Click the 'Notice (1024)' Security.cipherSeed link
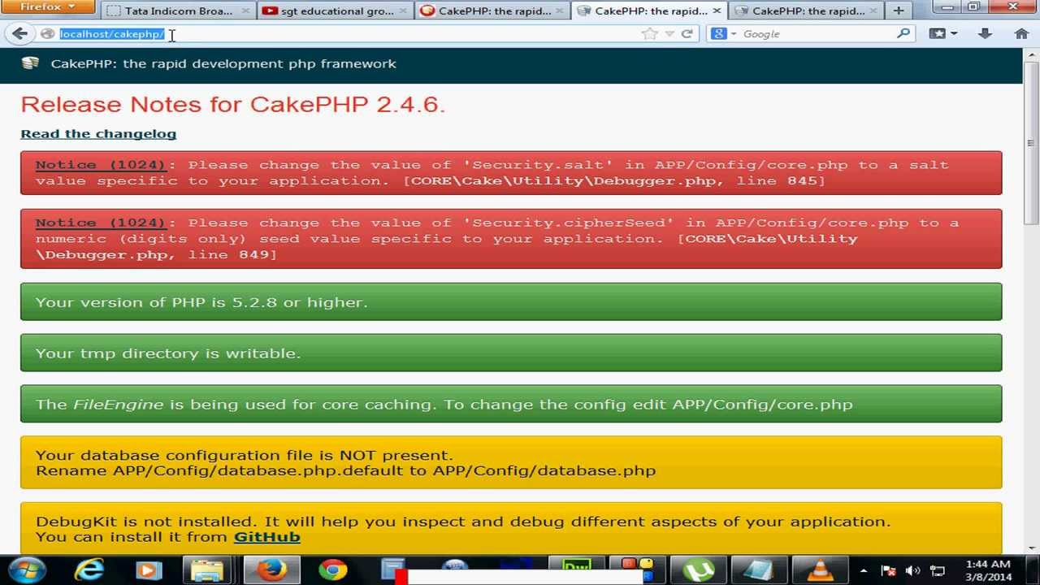The width and height of the screenshot is (1040, 585). click(x=100, y=223)
